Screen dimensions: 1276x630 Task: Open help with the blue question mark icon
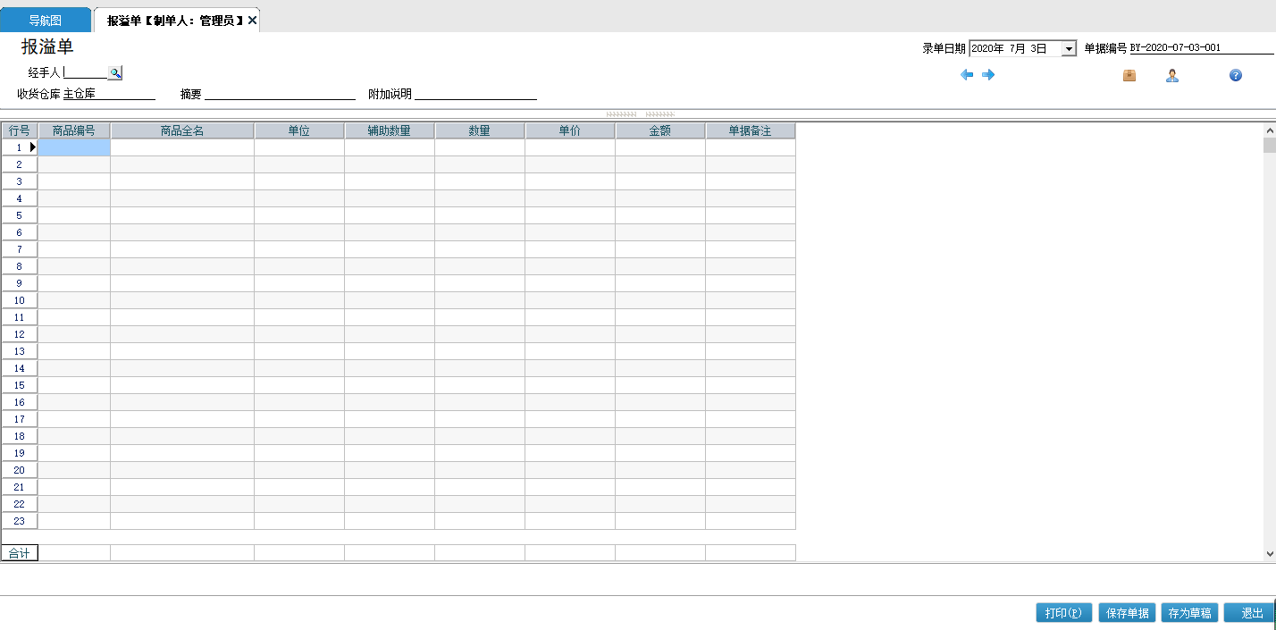1236,76
